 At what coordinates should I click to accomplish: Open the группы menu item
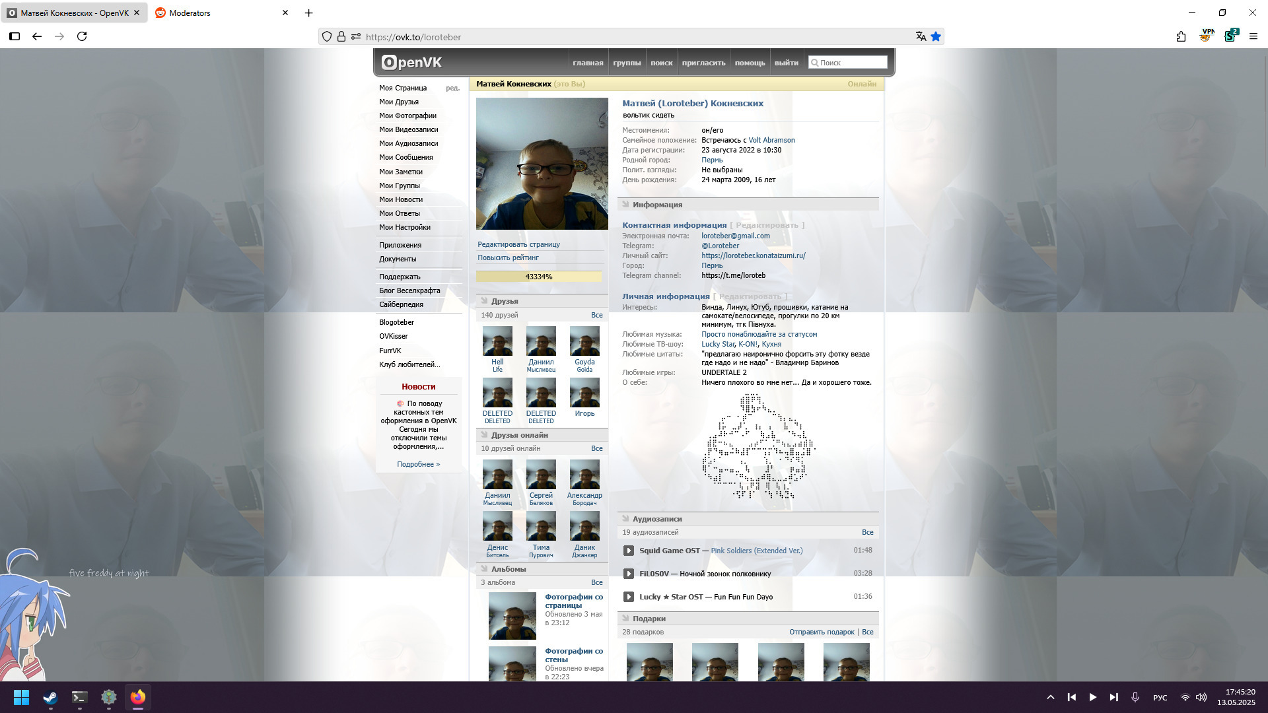pyautogui.click(x=627, y=63)
